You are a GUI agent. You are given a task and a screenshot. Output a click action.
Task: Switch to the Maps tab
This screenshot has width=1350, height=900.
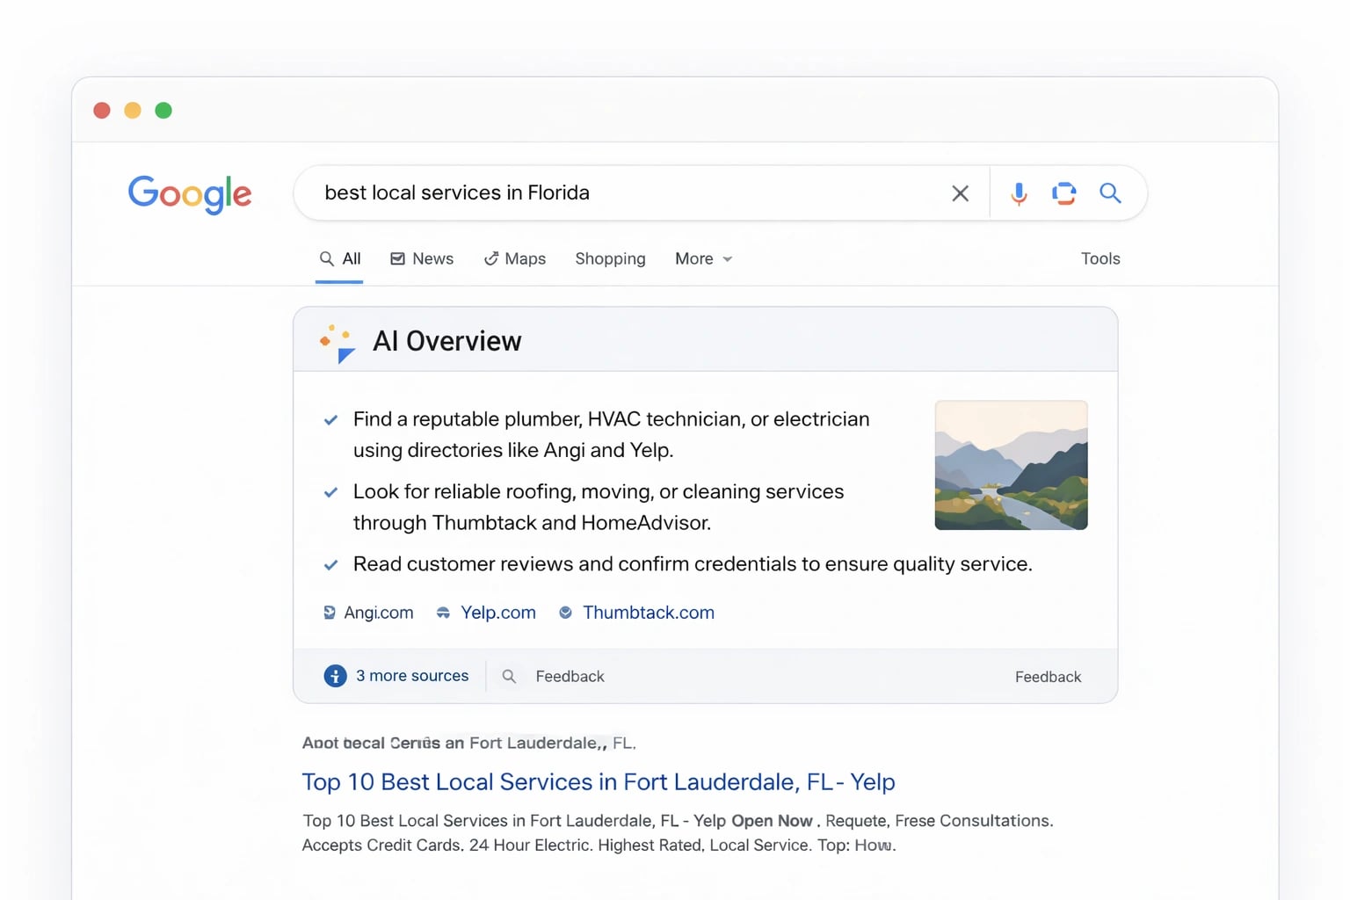515,258
